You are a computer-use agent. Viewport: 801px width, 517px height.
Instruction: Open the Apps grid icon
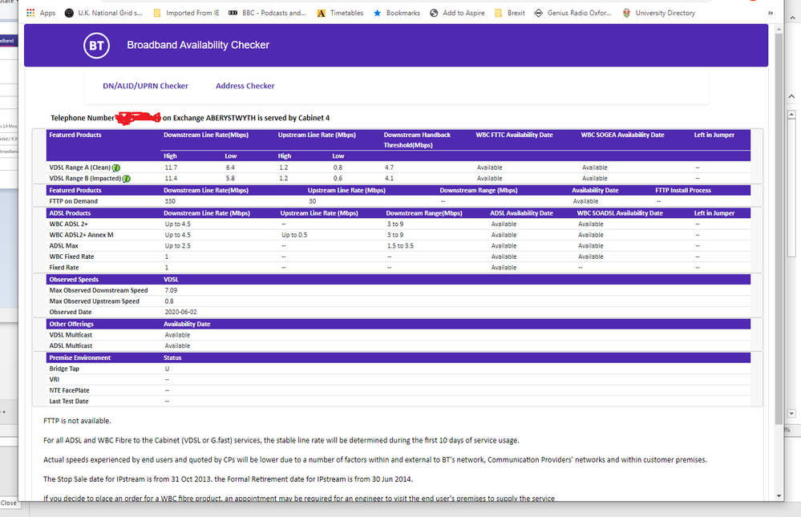click(x=30, y=13)
